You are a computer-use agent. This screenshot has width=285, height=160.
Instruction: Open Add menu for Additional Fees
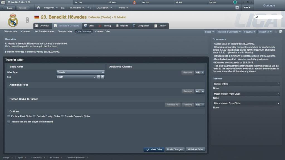(199, 91)
